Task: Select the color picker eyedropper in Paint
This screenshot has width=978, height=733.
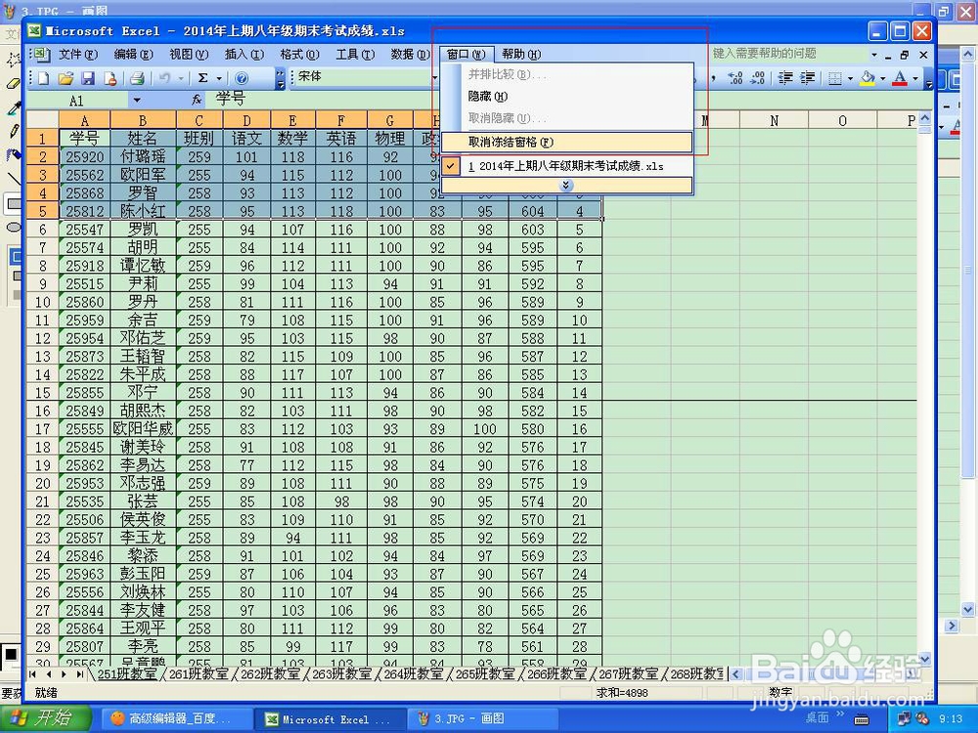Action: pos(13,108)
